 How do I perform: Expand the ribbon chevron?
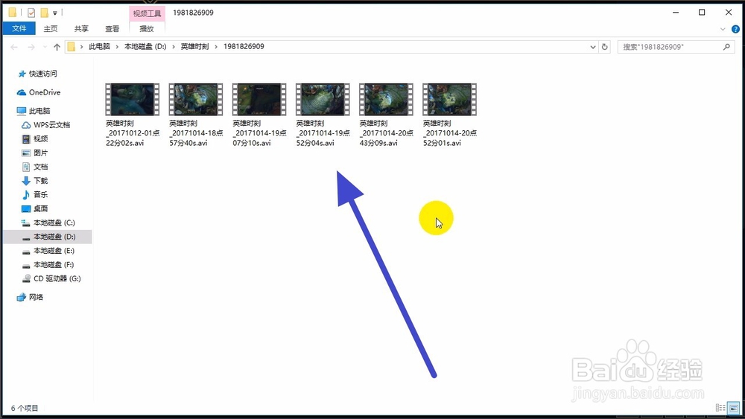723,29
